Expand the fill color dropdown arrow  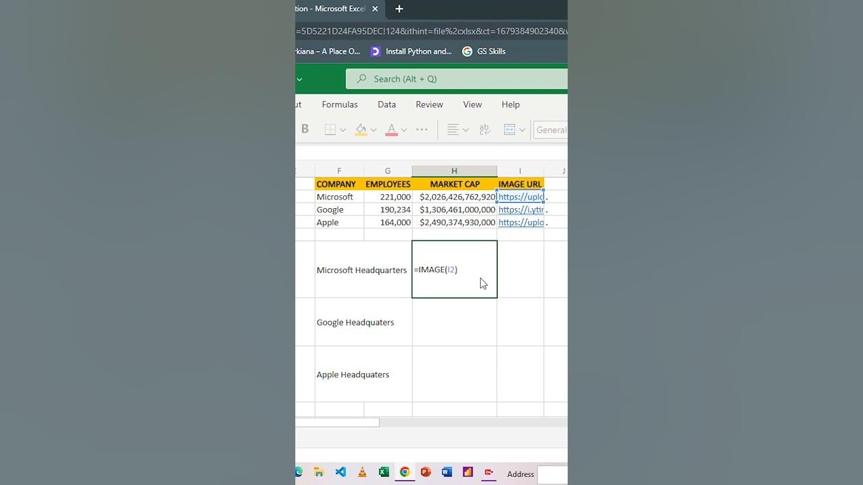pos(373,130)
